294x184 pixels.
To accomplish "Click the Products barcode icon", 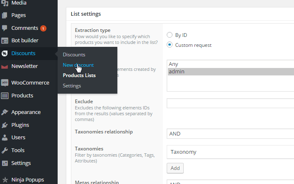I will (5, 96).
